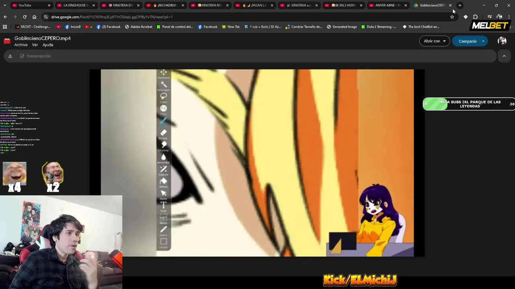Close the GoblincianoCEPERO tab

(450, 5)
